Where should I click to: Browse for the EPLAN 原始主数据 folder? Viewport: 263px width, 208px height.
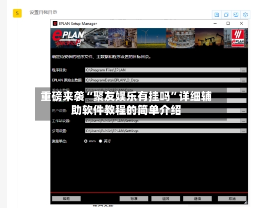tap(244, 80)
